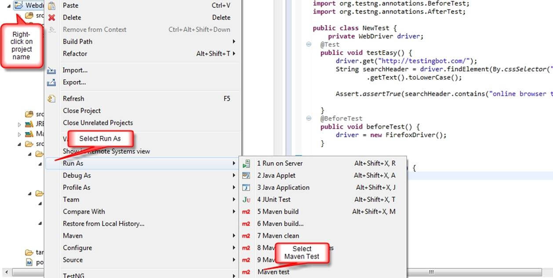
Task: Open the Build Path submenu
Action: (77, 42)
